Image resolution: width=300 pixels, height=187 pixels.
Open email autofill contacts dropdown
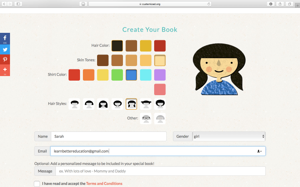pos(260,151)
